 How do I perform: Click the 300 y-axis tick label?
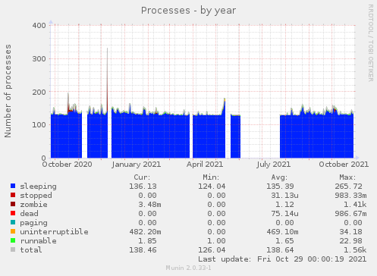click(x=39, y=59)
